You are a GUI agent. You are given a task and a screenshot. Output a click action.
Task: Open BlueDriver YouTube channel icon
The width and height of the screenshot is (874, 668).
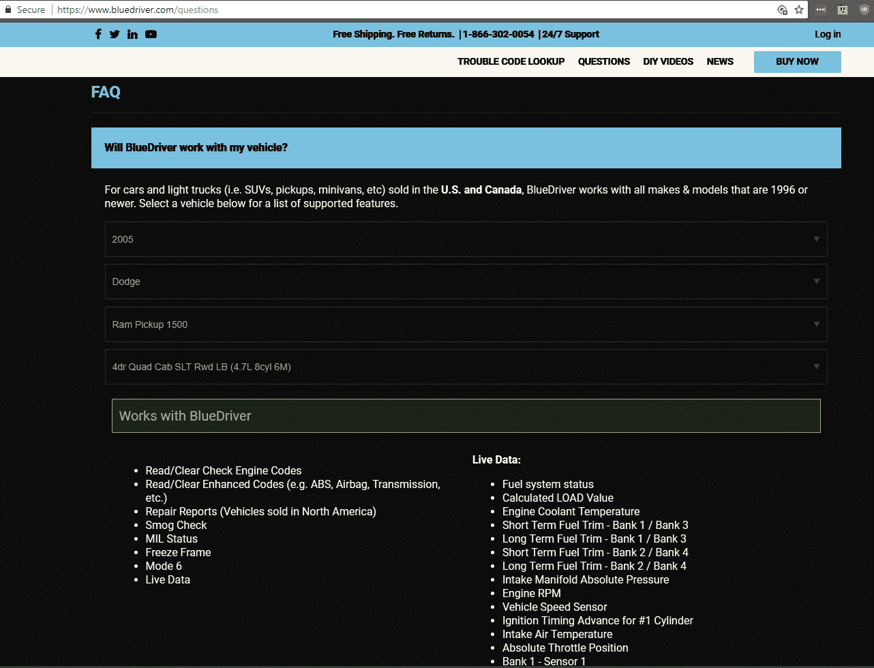click(x=151, y=34)
